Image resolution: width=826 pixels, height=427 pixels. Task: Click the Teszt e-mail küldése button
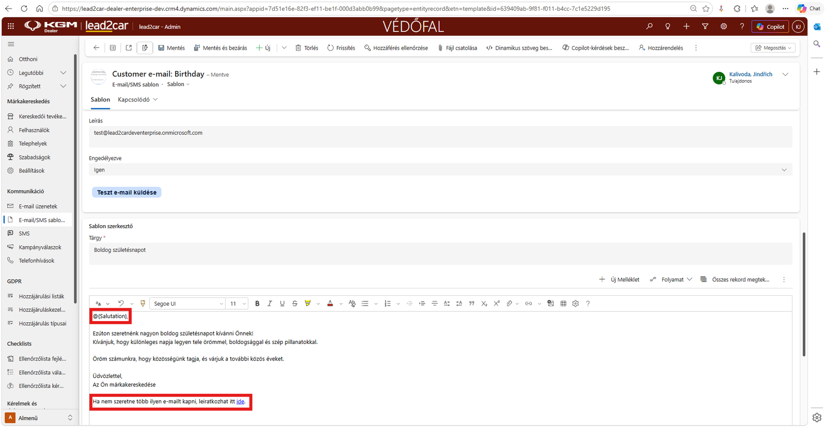[126, 192]
